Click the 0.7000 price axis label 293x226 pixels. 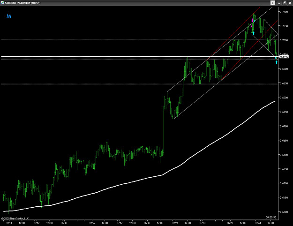284,40
